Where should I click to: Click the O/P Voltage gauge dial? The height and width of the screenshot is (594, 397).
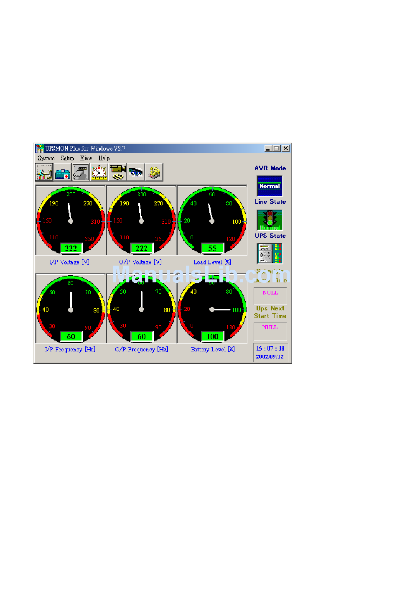(141, 220)
